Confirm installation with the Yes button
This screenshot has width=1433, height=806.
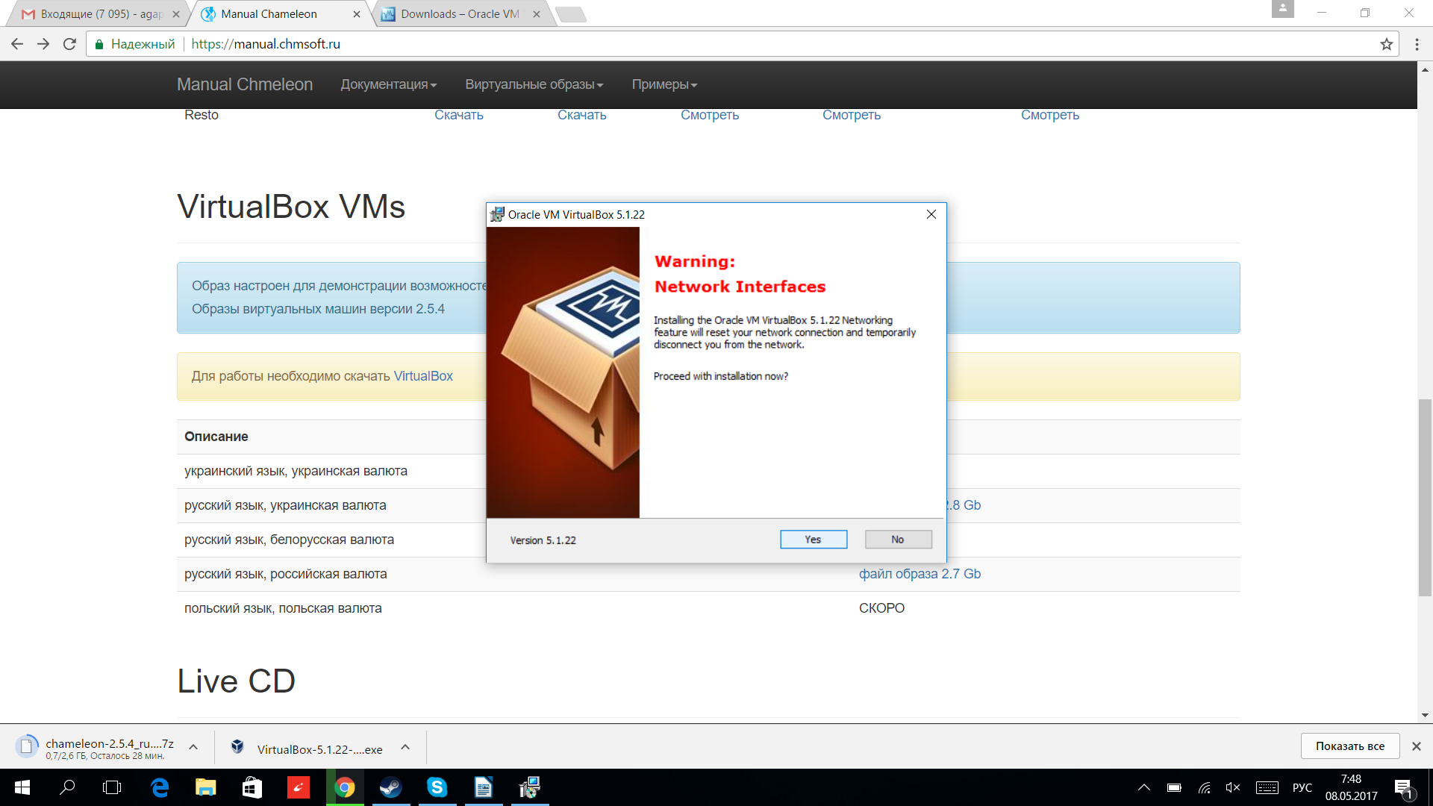point(814,540)
